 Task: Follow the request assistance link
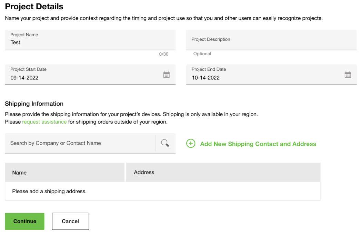(44, 122)
